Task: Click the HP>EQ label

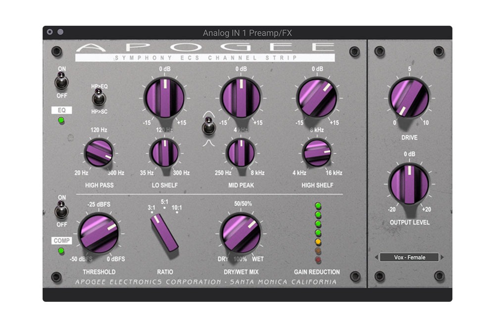Action: (x=99, y=86)
